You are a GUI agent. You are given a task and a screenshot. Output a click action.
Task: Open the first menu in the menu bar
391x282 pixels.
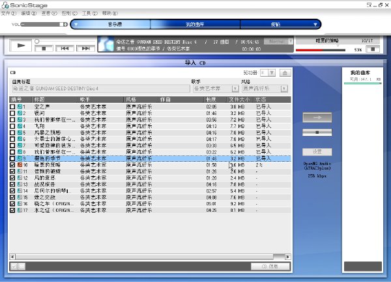pyautogui.click(x=8, y=13)
